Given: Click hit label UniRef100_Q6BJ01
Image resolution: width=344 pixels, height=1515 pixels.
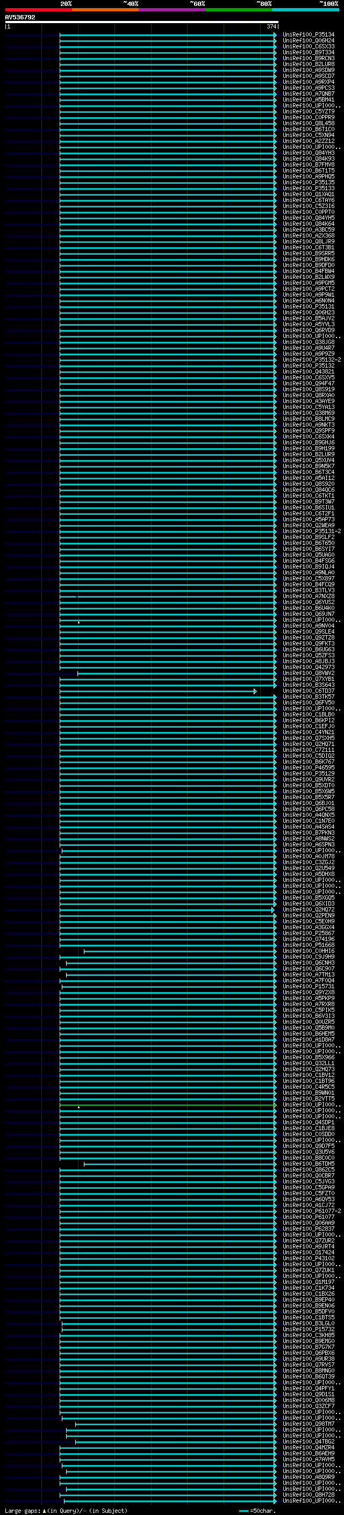Looking at the screenshot, I should [309, 803].
